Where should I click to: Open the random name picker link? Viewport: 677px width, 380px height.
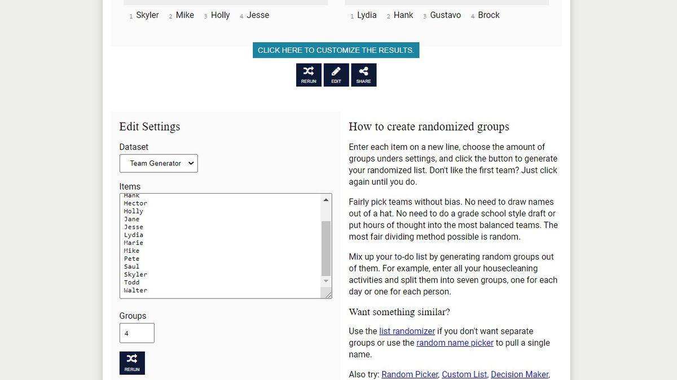[x=455, y=343]
